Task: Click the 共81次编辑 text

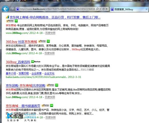Action: 87,70
